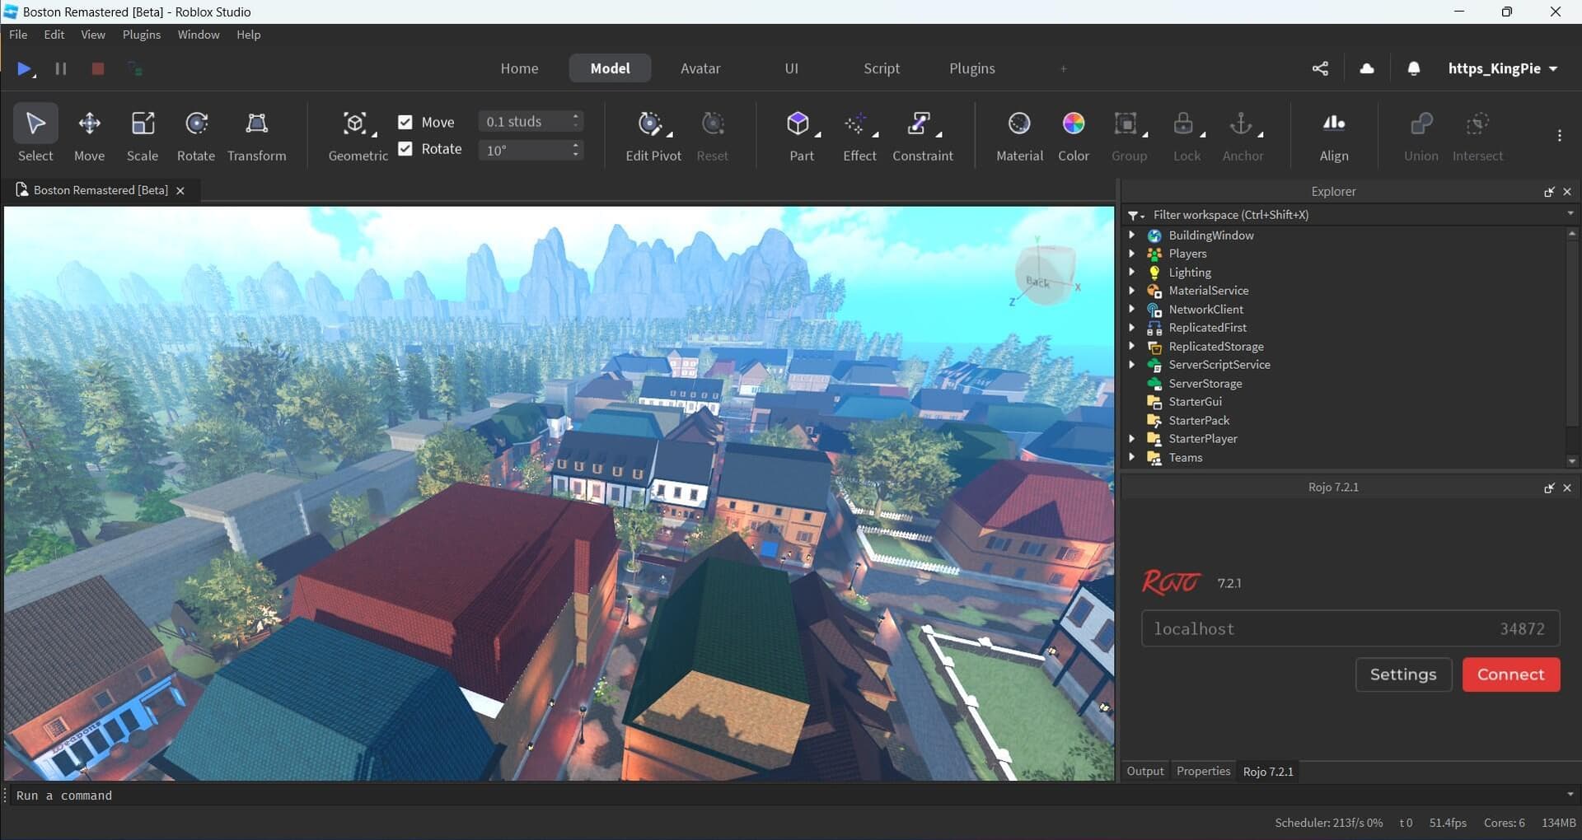This screenshot has height=840, width=1582.
Task: Switch to the Script ribbon tab
Action: tap(882, 68)
